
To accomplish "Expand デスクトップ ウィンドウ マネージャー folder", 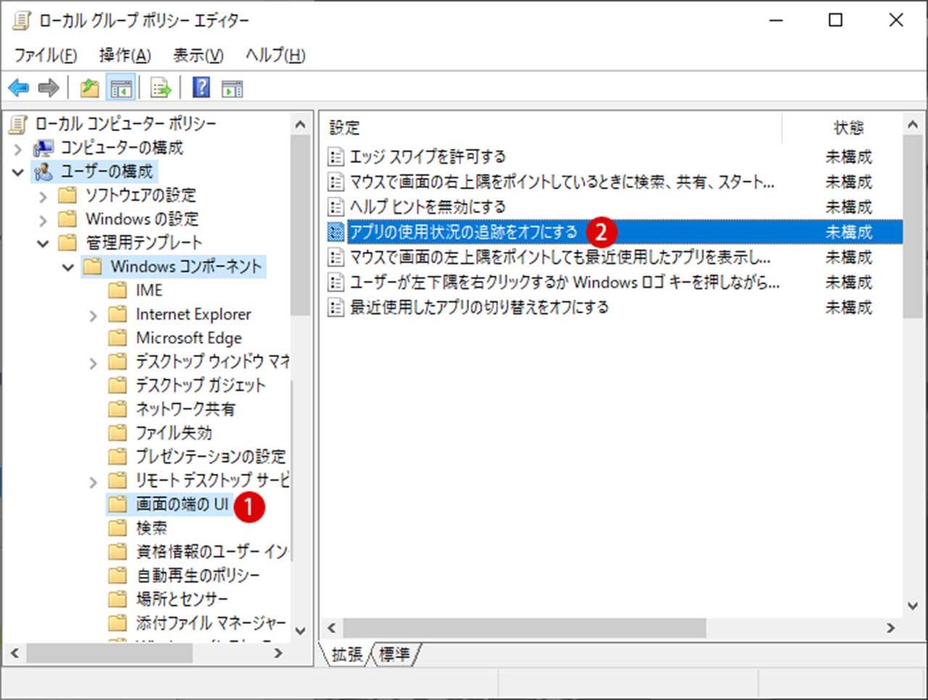I will point(93,363).
